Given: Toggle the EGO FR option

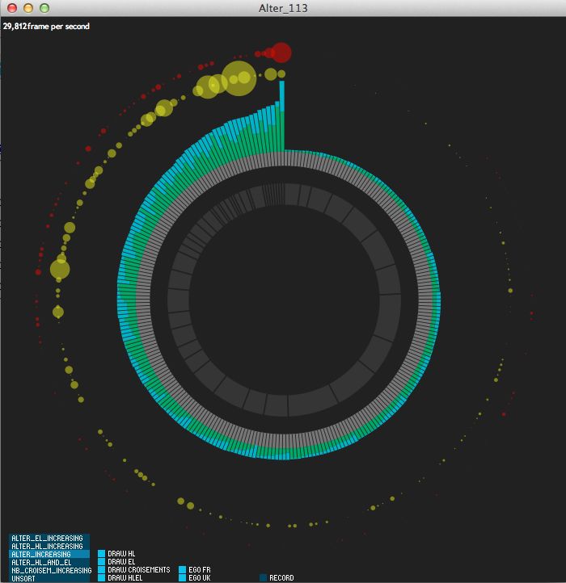Looking at the screenshot, I should (x=183, y=570).
